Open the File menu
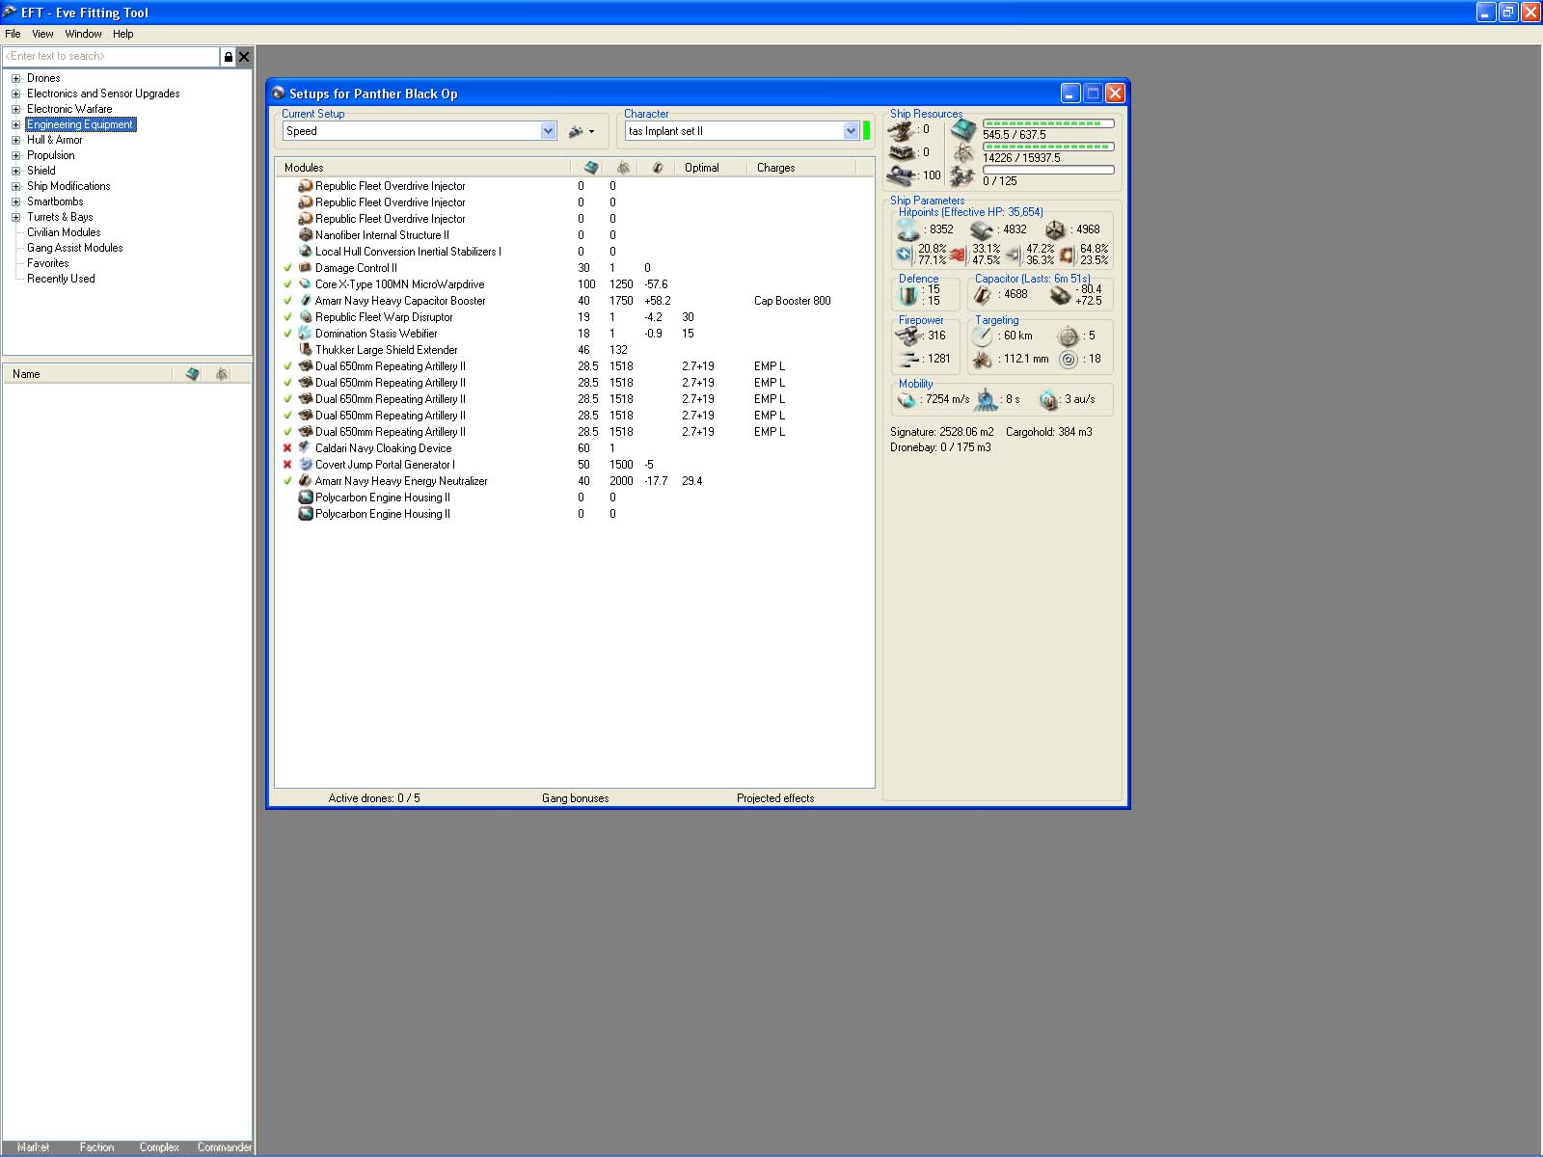Viewport: 1543px width, 1157px height. [13, 34]
